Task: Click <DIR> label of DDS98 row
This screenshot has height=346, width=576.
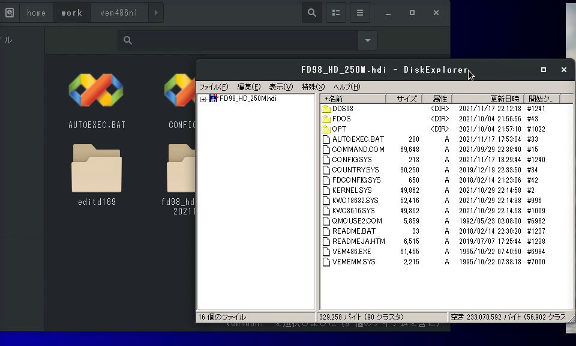Action: point(439,109)
